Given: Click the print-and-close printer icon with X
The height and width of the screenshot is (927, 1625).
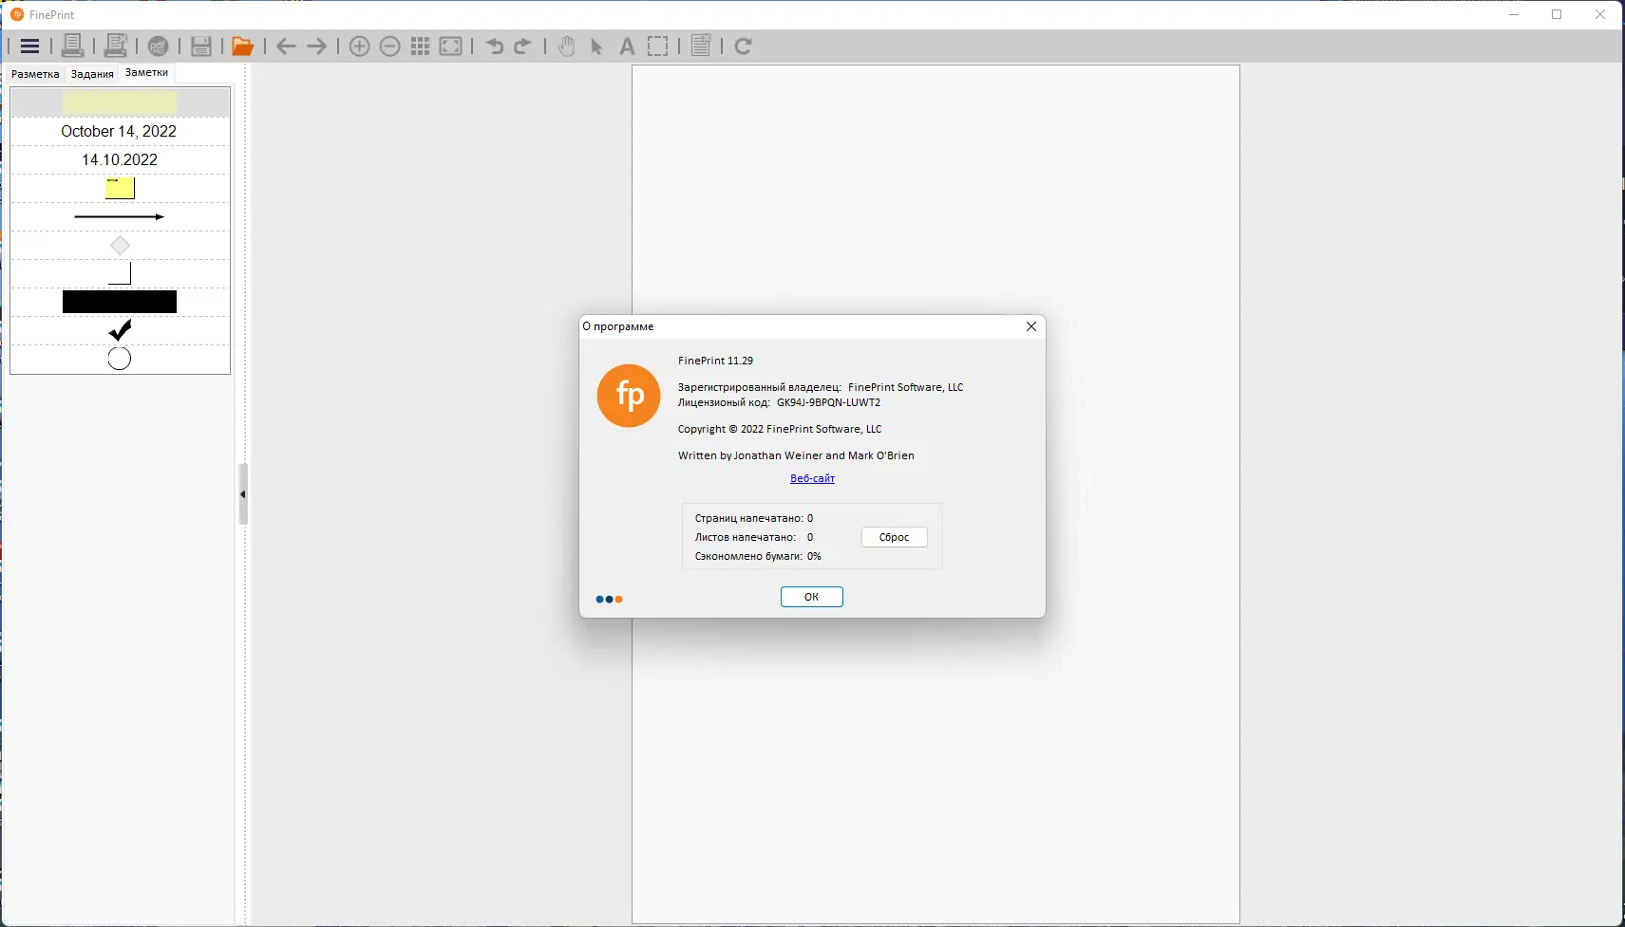Looking at the screenshot, I should coord(116,46).
